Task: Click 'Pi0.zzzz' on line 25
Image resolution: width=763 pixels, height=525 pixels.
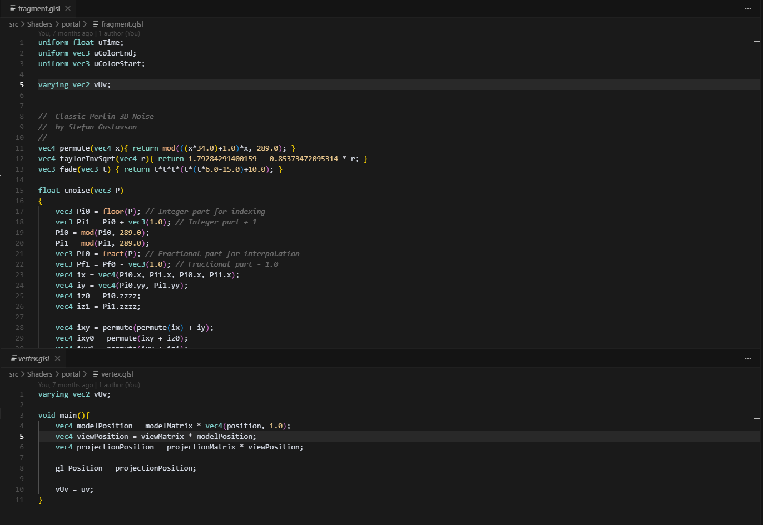Action: [120, 296]
